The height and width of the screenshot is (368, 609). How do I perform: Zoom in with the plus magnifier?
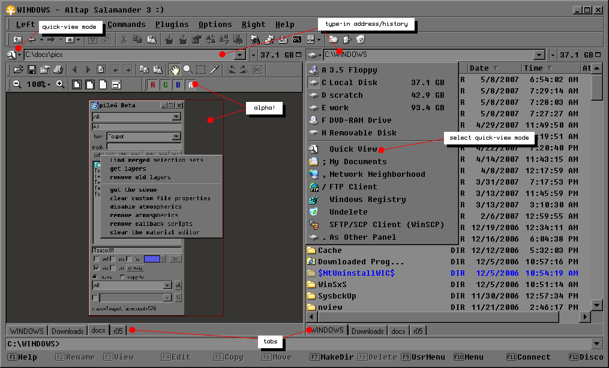tap(60, 85)
